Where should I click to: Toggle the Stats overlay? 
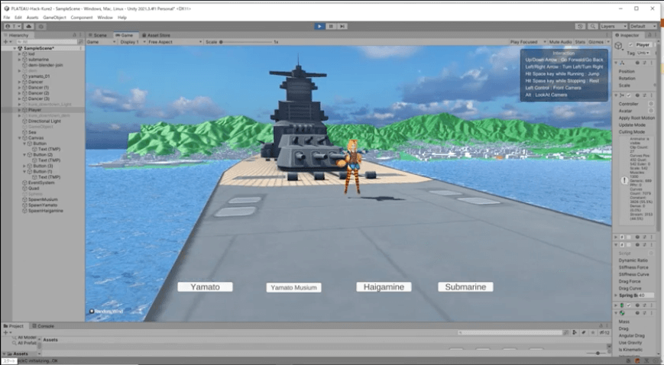[x=580, y=42]
